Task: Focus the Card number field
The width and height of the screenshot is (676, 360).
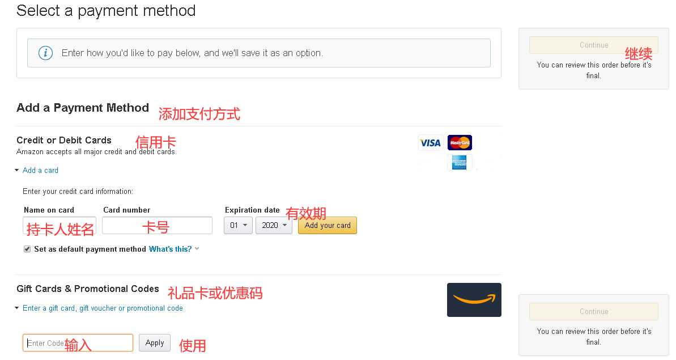Action: (158, 226)
